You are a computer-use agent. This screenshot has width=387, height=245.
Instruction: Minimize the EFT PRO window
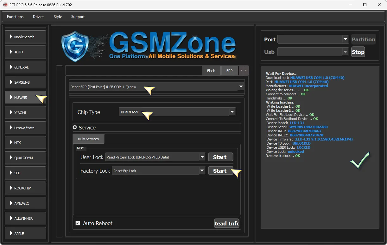[x=350, y=5]
